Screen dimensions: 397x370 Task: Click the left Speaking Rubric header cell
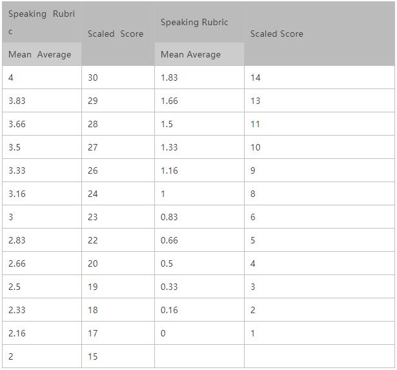pos(42,23)
